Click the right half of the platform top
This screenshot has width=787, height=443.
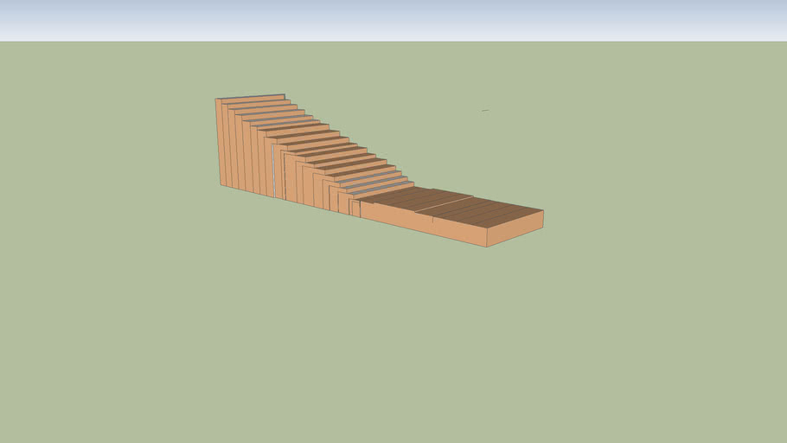tap(489, 213)
